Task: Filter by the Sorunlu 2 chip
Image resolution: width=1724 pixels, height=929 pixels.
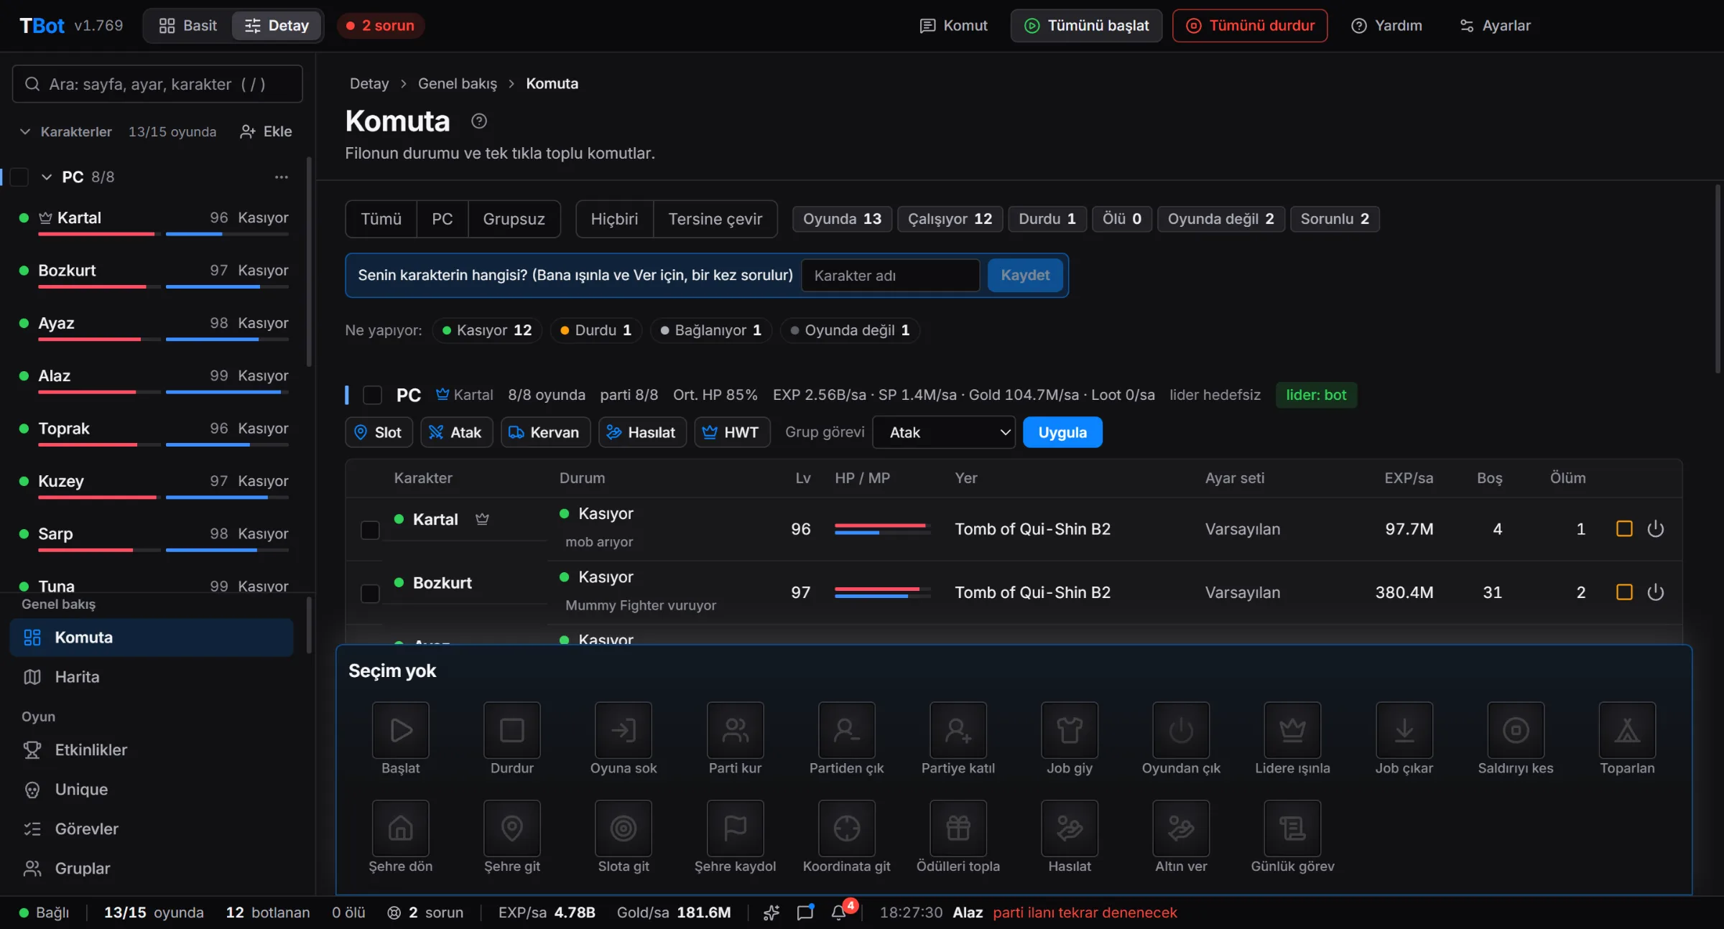Action: [1335, 219]
